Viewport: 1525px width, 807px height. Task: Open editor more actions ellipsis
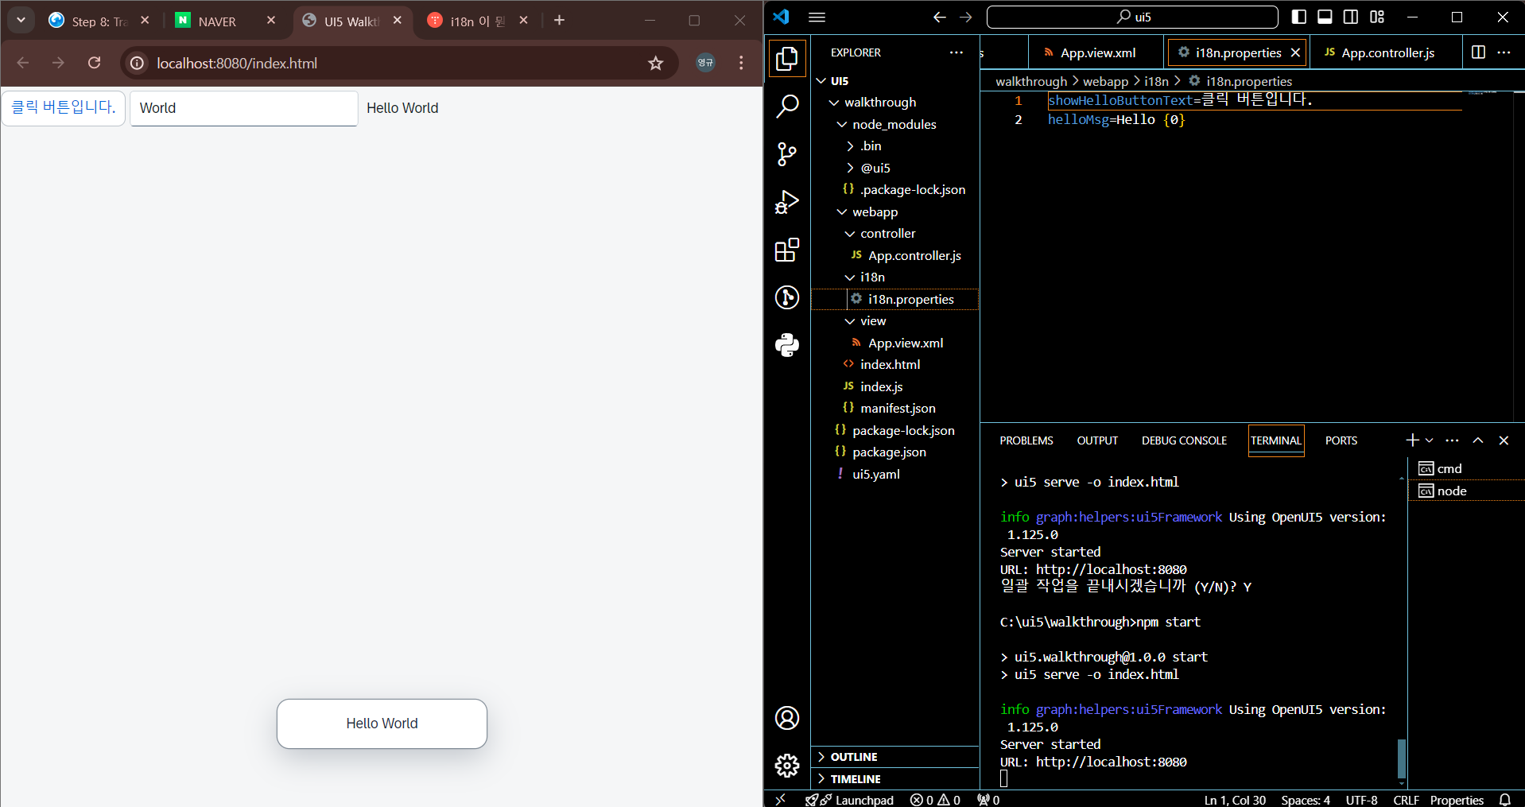pos(1504,52)
